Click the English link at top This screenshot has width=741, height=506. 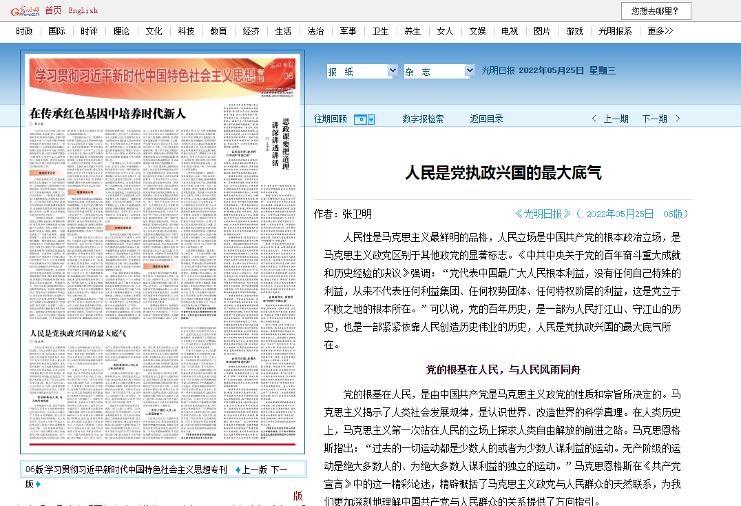(x=83, y=10)
